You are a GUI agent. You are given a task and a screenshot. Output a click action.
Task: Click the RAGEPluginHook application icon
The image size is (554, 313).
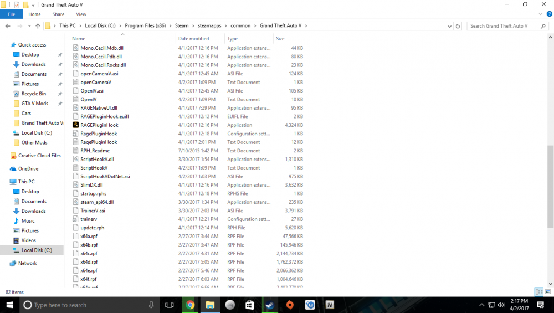(75, 125)
